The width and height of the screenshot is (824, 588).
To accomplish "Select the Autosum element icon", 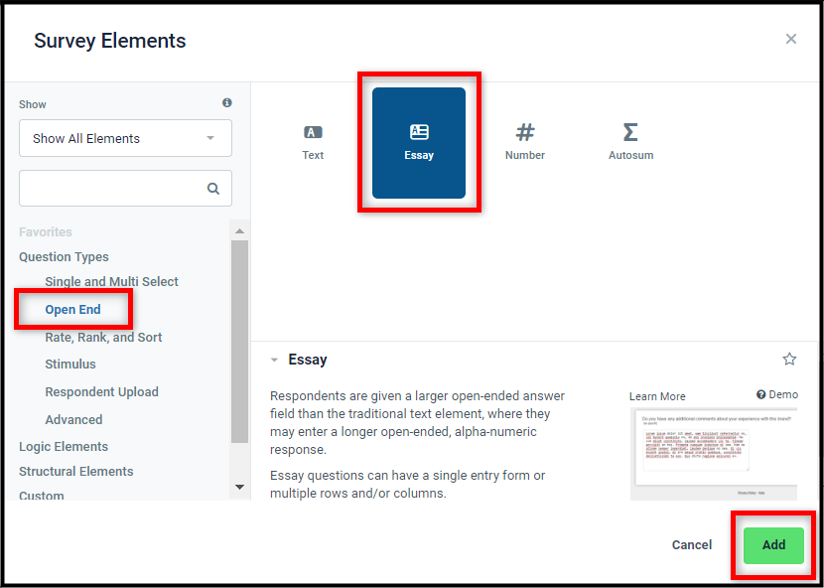I will click(x=630, y=132).
